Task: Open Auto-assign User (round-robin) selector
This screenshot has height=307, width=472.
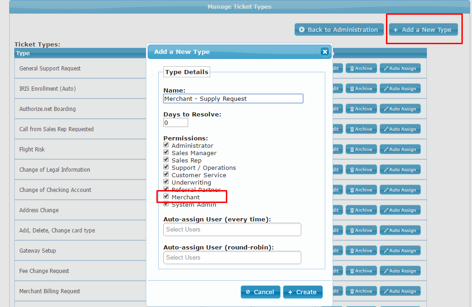Action: tap(232, 257)
